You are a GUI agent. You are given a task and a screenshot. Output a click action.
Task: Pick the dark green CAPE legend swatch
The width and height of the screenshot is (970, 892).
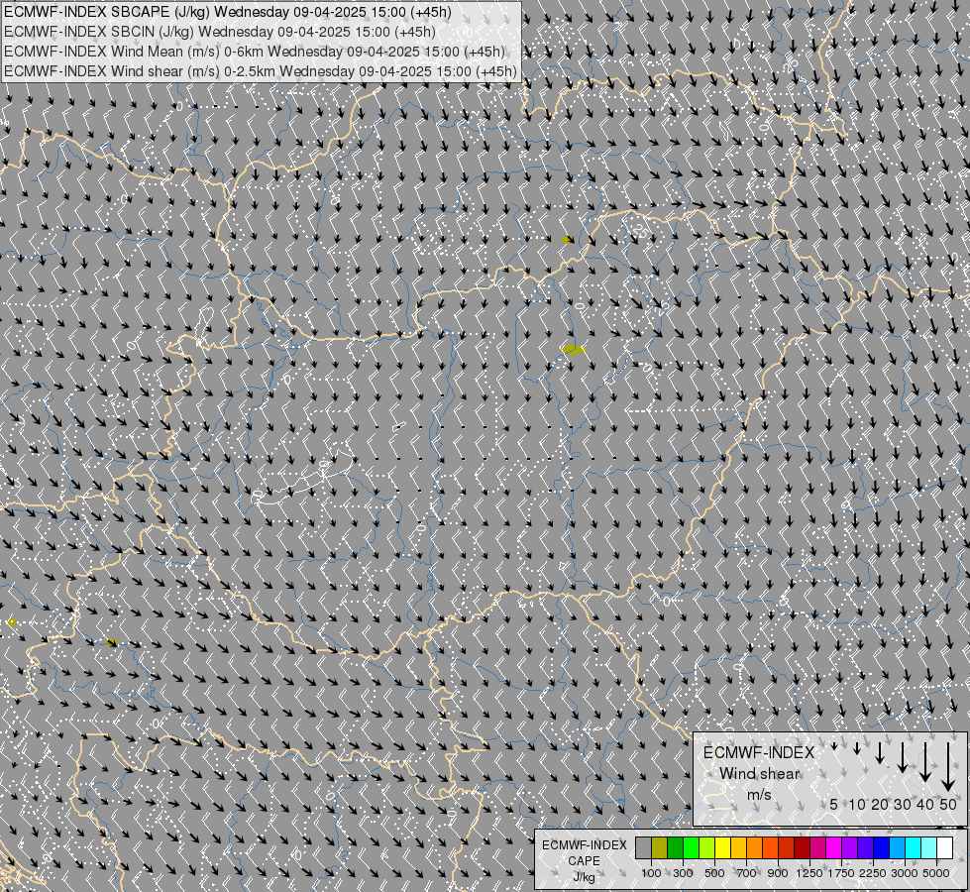click(675, 847)
